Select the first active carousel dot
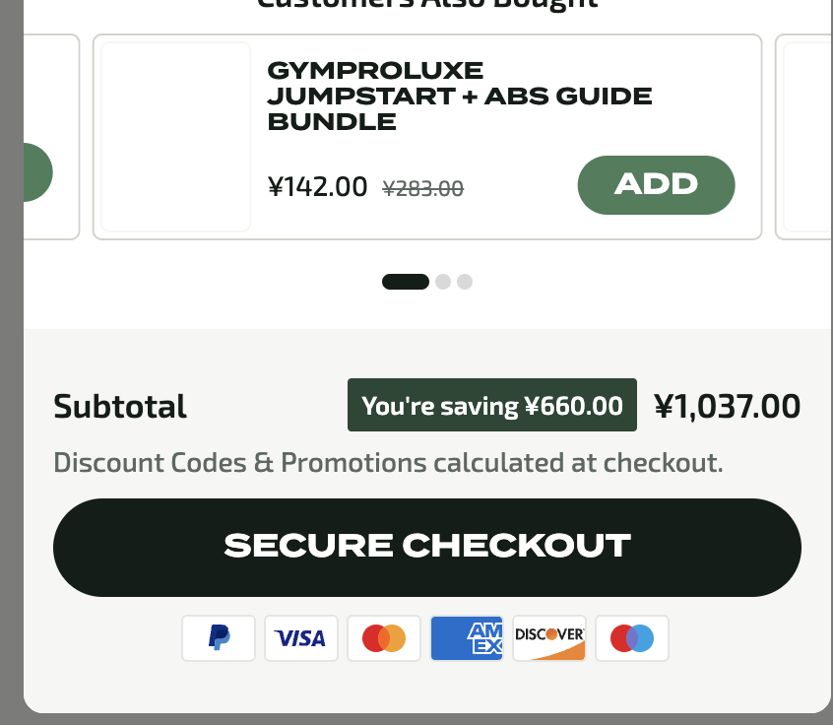This screenshot has width=833, height=725. (x=406, y=282)
